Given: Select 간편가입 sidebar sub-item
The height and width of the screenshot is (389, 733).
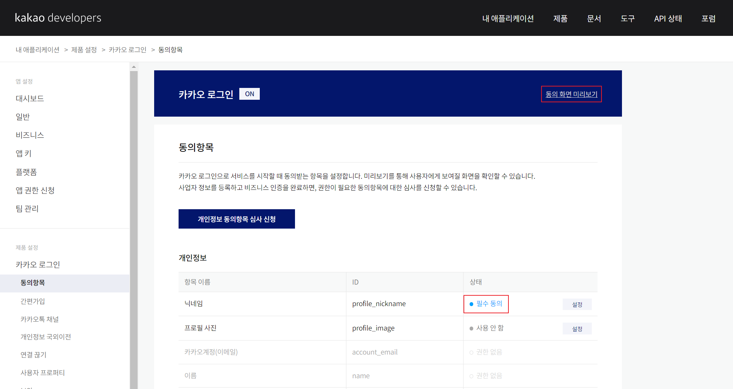Looking at the screenshot, I should coord(33,301).
